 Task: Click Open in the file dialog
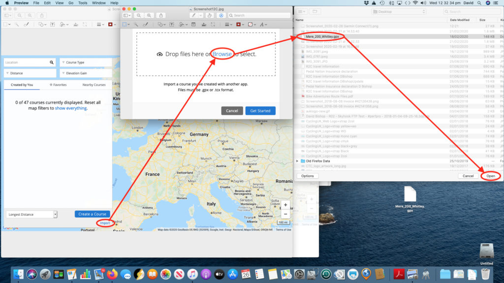(x=491, y=176)
